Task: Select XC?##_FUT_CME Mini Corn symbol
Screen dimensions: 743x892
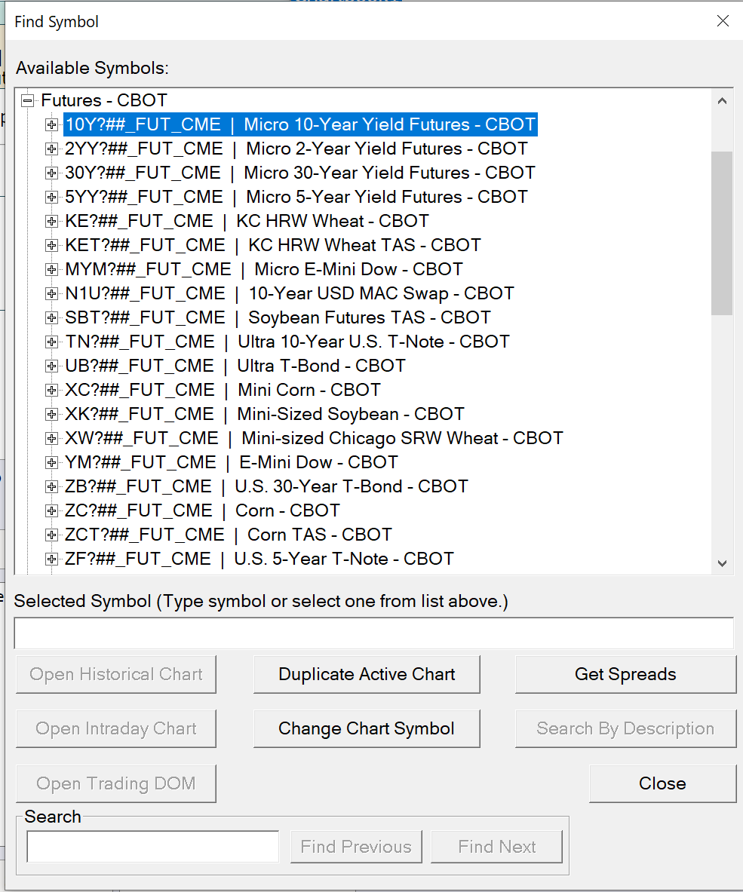Action: [223, 390]
